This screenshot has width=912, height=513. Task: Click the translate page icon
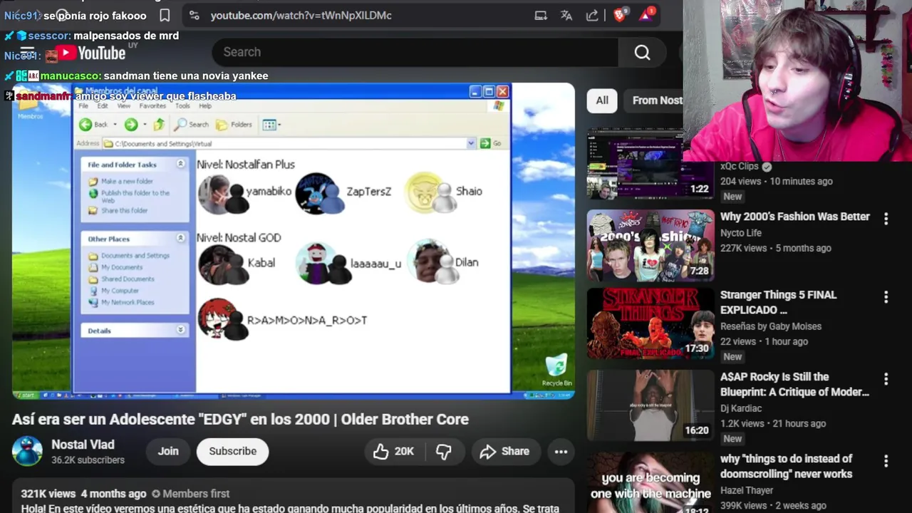[566, 15]
